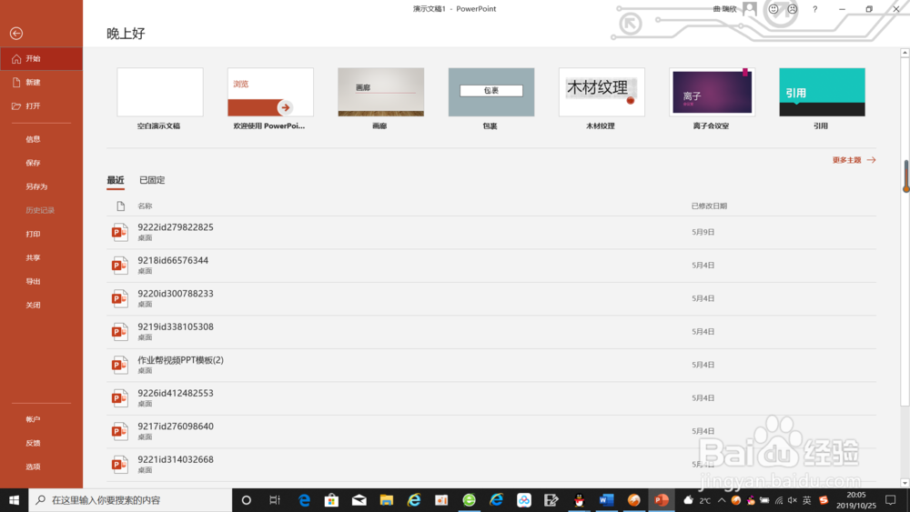Open the 导出 page

click(x=33, y=282)
